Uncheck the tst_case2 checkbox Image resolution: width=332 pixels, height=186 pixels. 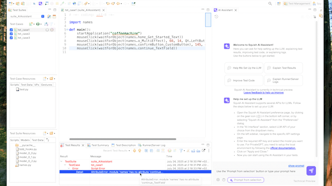11,34
